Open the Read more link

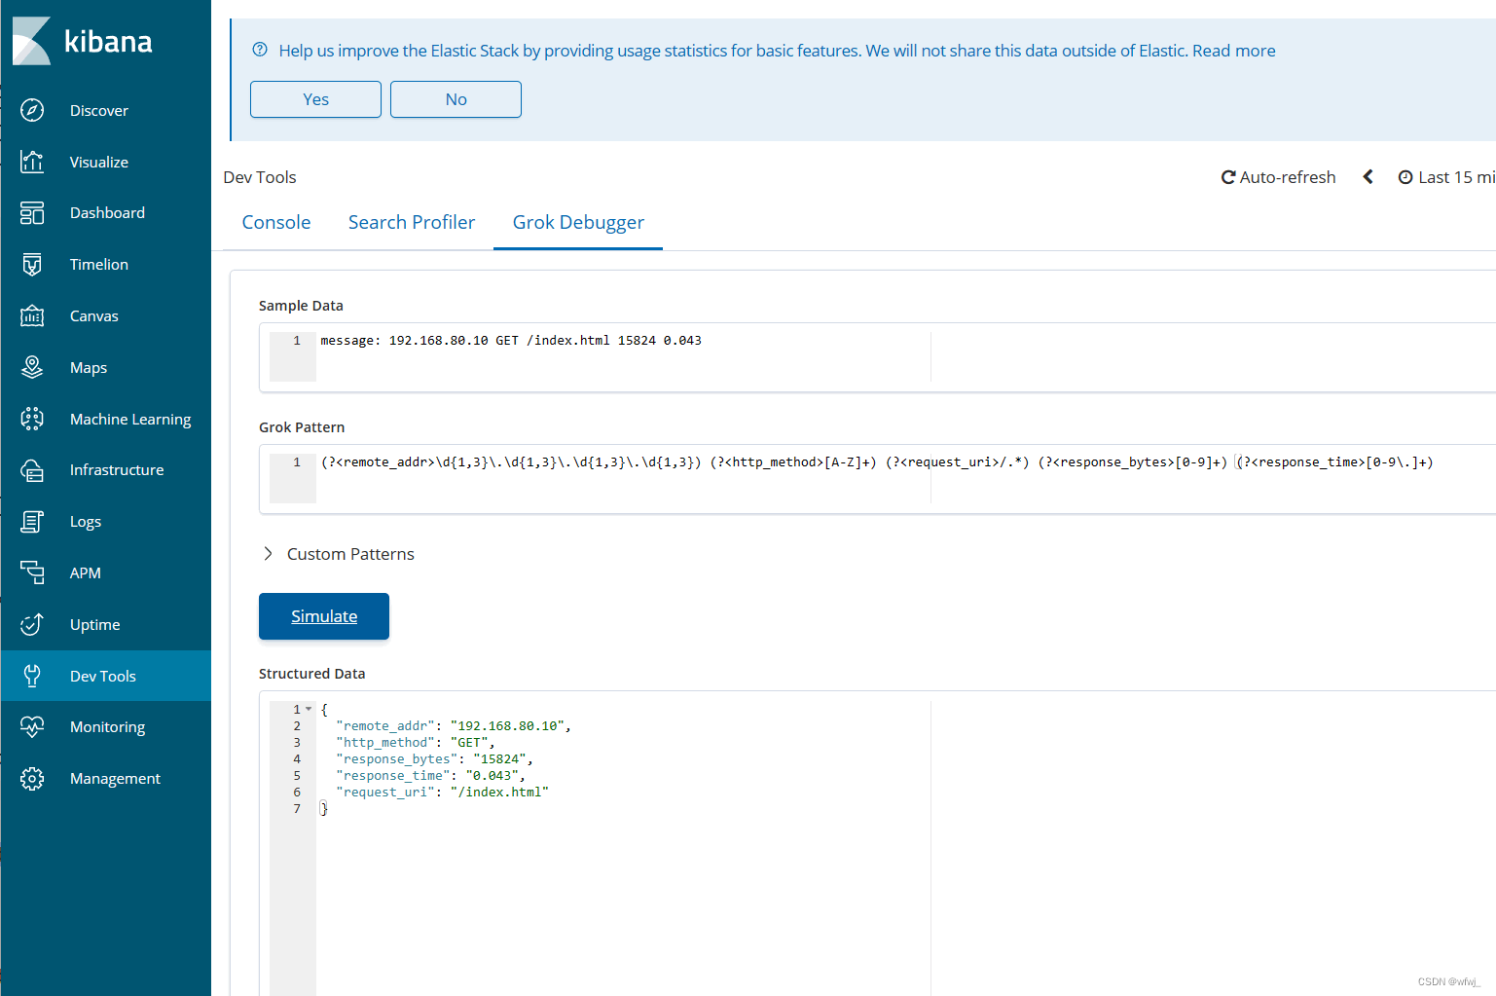pos(1233,51)
